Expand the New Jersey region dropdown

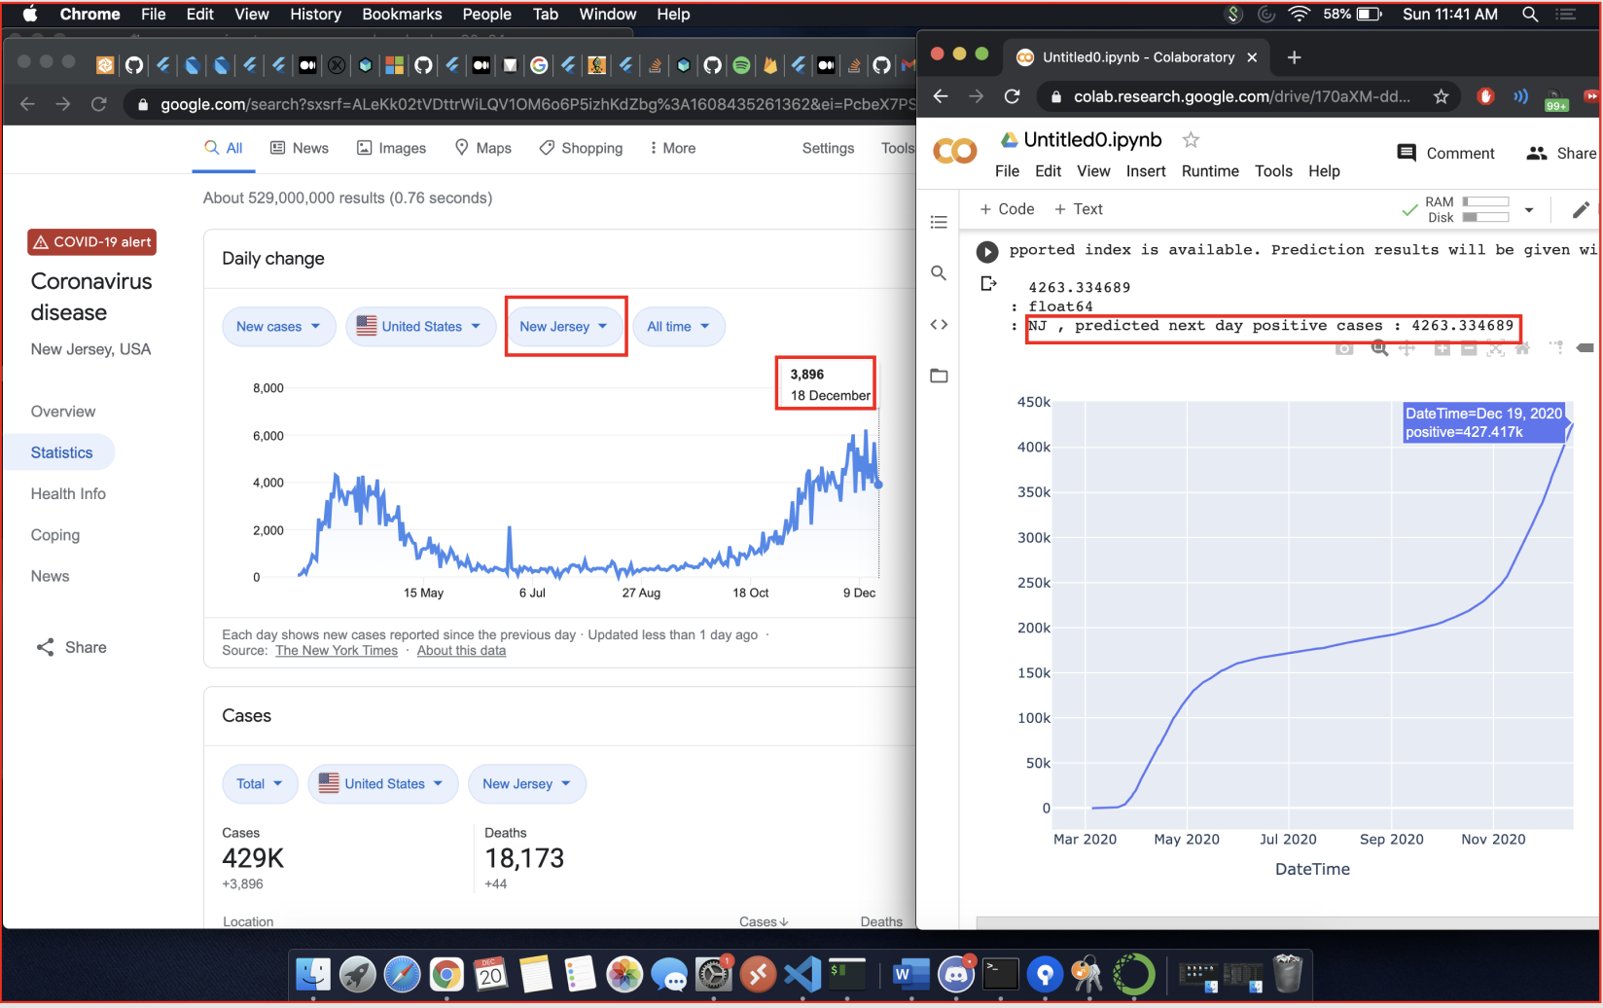564,327
